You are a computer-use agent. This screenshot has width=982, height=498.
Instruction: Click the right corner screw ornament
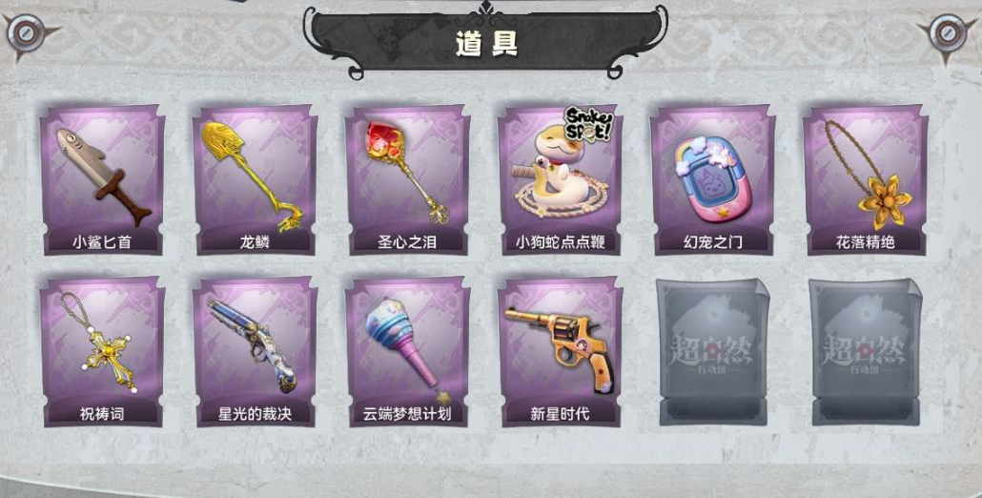click(949, 34)
